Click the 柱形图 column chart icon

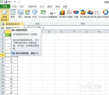pyautogui.click(x=62, y=12)
